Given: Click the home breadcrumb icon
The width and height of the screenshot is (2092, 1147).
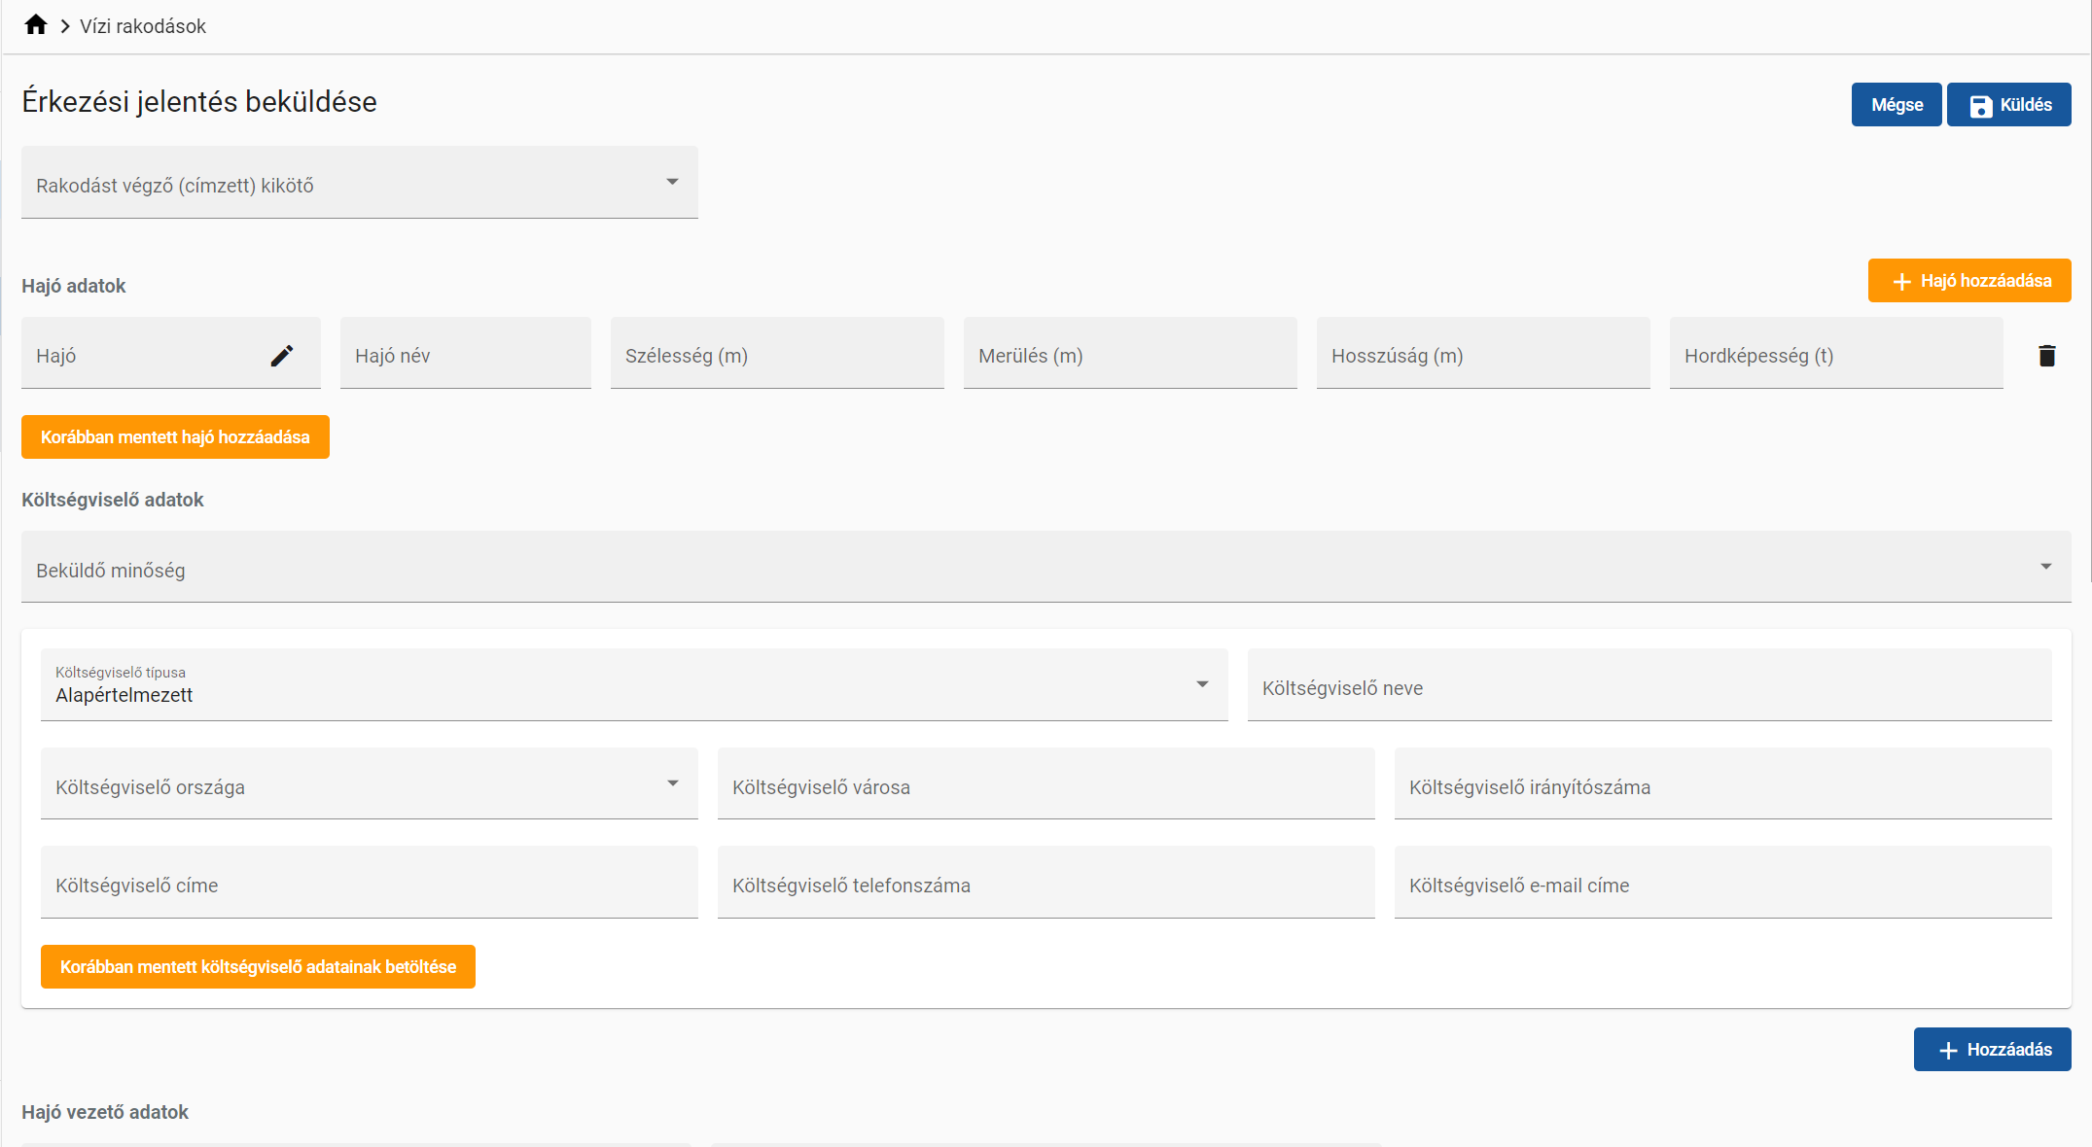Looking at the screenshot, I should pos(36,25).
